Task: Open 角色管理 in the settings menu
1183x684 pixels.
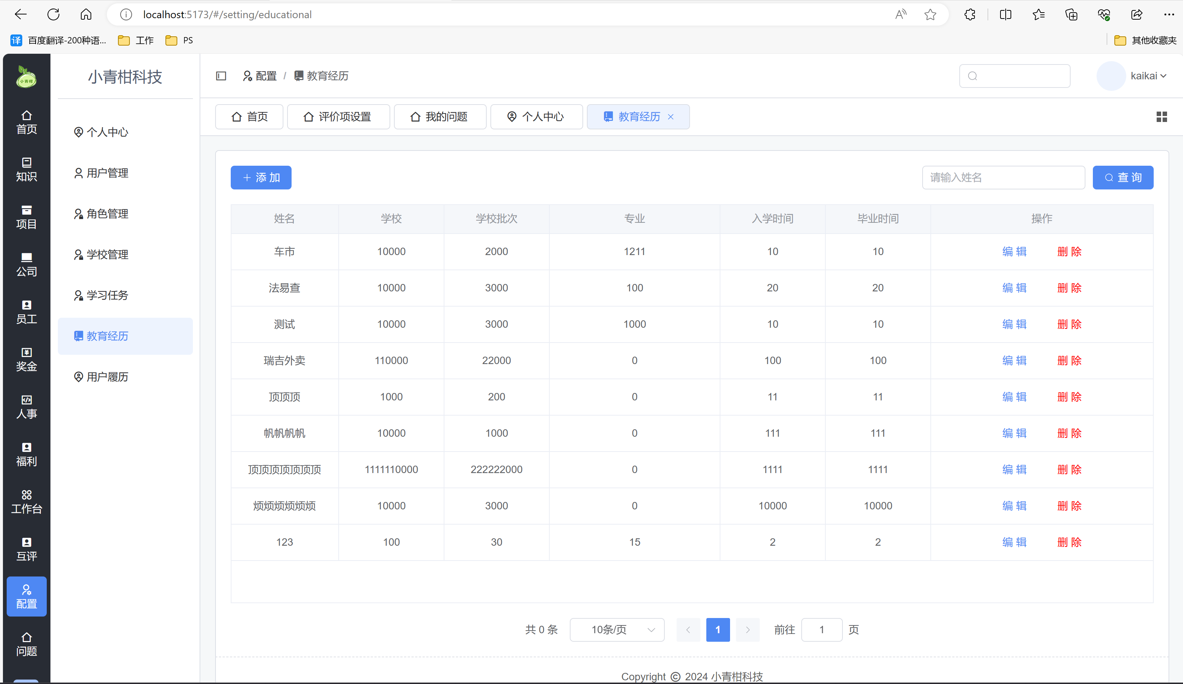Action: click(125, 214)
